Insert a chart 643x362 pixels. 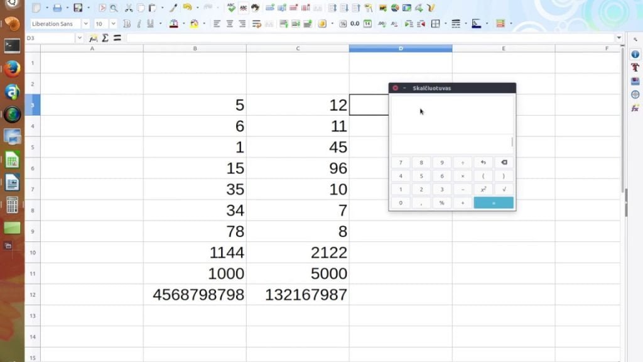(x=394, y=8)
